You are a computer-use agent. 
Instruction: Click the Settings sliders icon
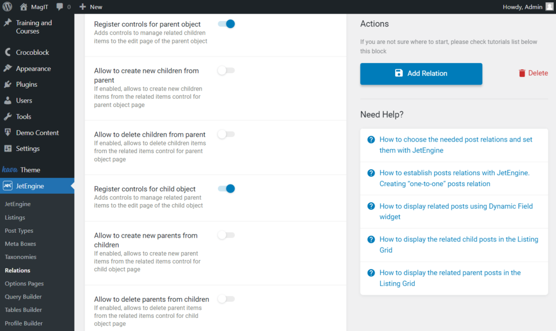point(8,149)
